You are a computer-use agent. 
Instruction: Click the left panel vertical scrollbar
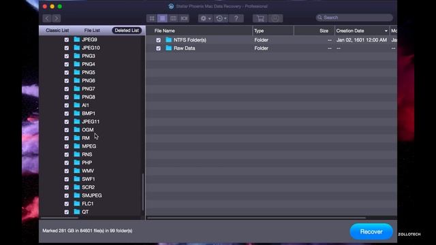click(143, 192)
